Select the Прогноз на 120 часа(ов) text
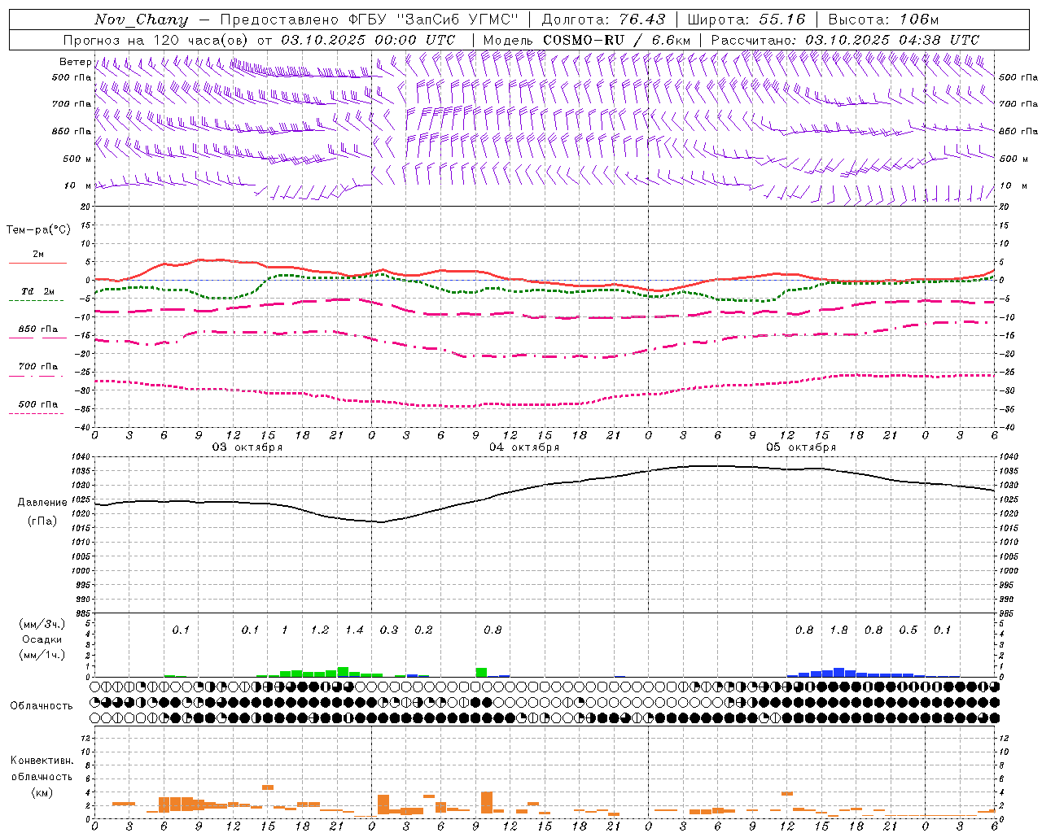Image resolution: width=1042 pixels, height=833 pixels. [x=156, y=40]
